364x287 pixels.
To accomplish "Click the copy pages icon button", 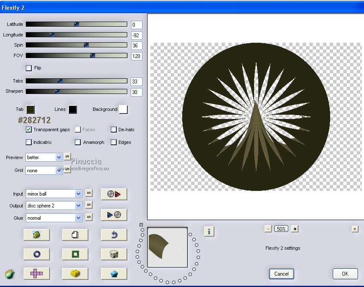I will tap(75, 235).
